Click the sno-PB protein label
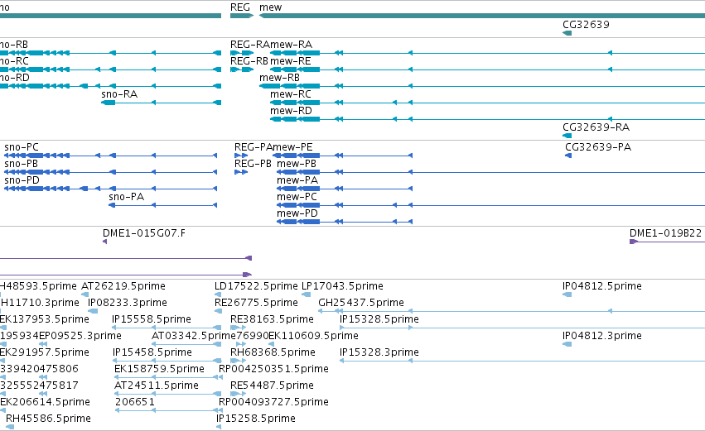This screenshot has width=705, height=431. (22, 164)
